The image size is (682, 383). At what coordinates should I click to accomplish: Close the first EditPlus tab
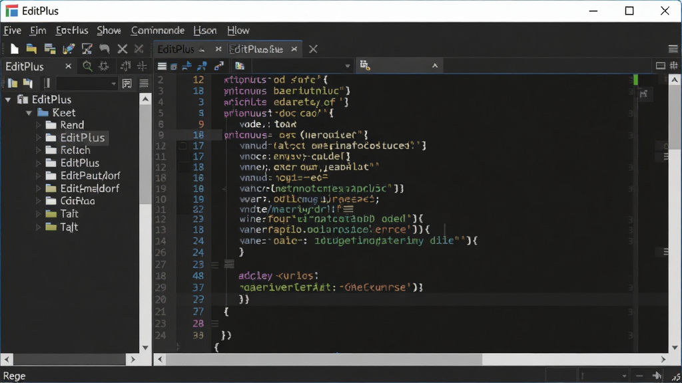click(218, 49)
